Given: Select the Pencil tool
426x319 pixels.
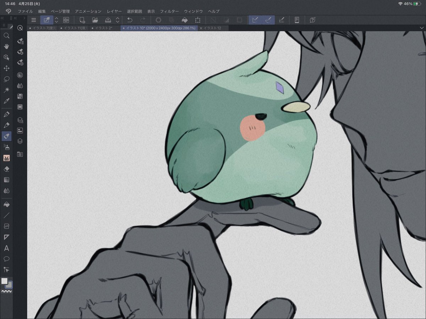Looking at the screenshot, I should [6, 125].
